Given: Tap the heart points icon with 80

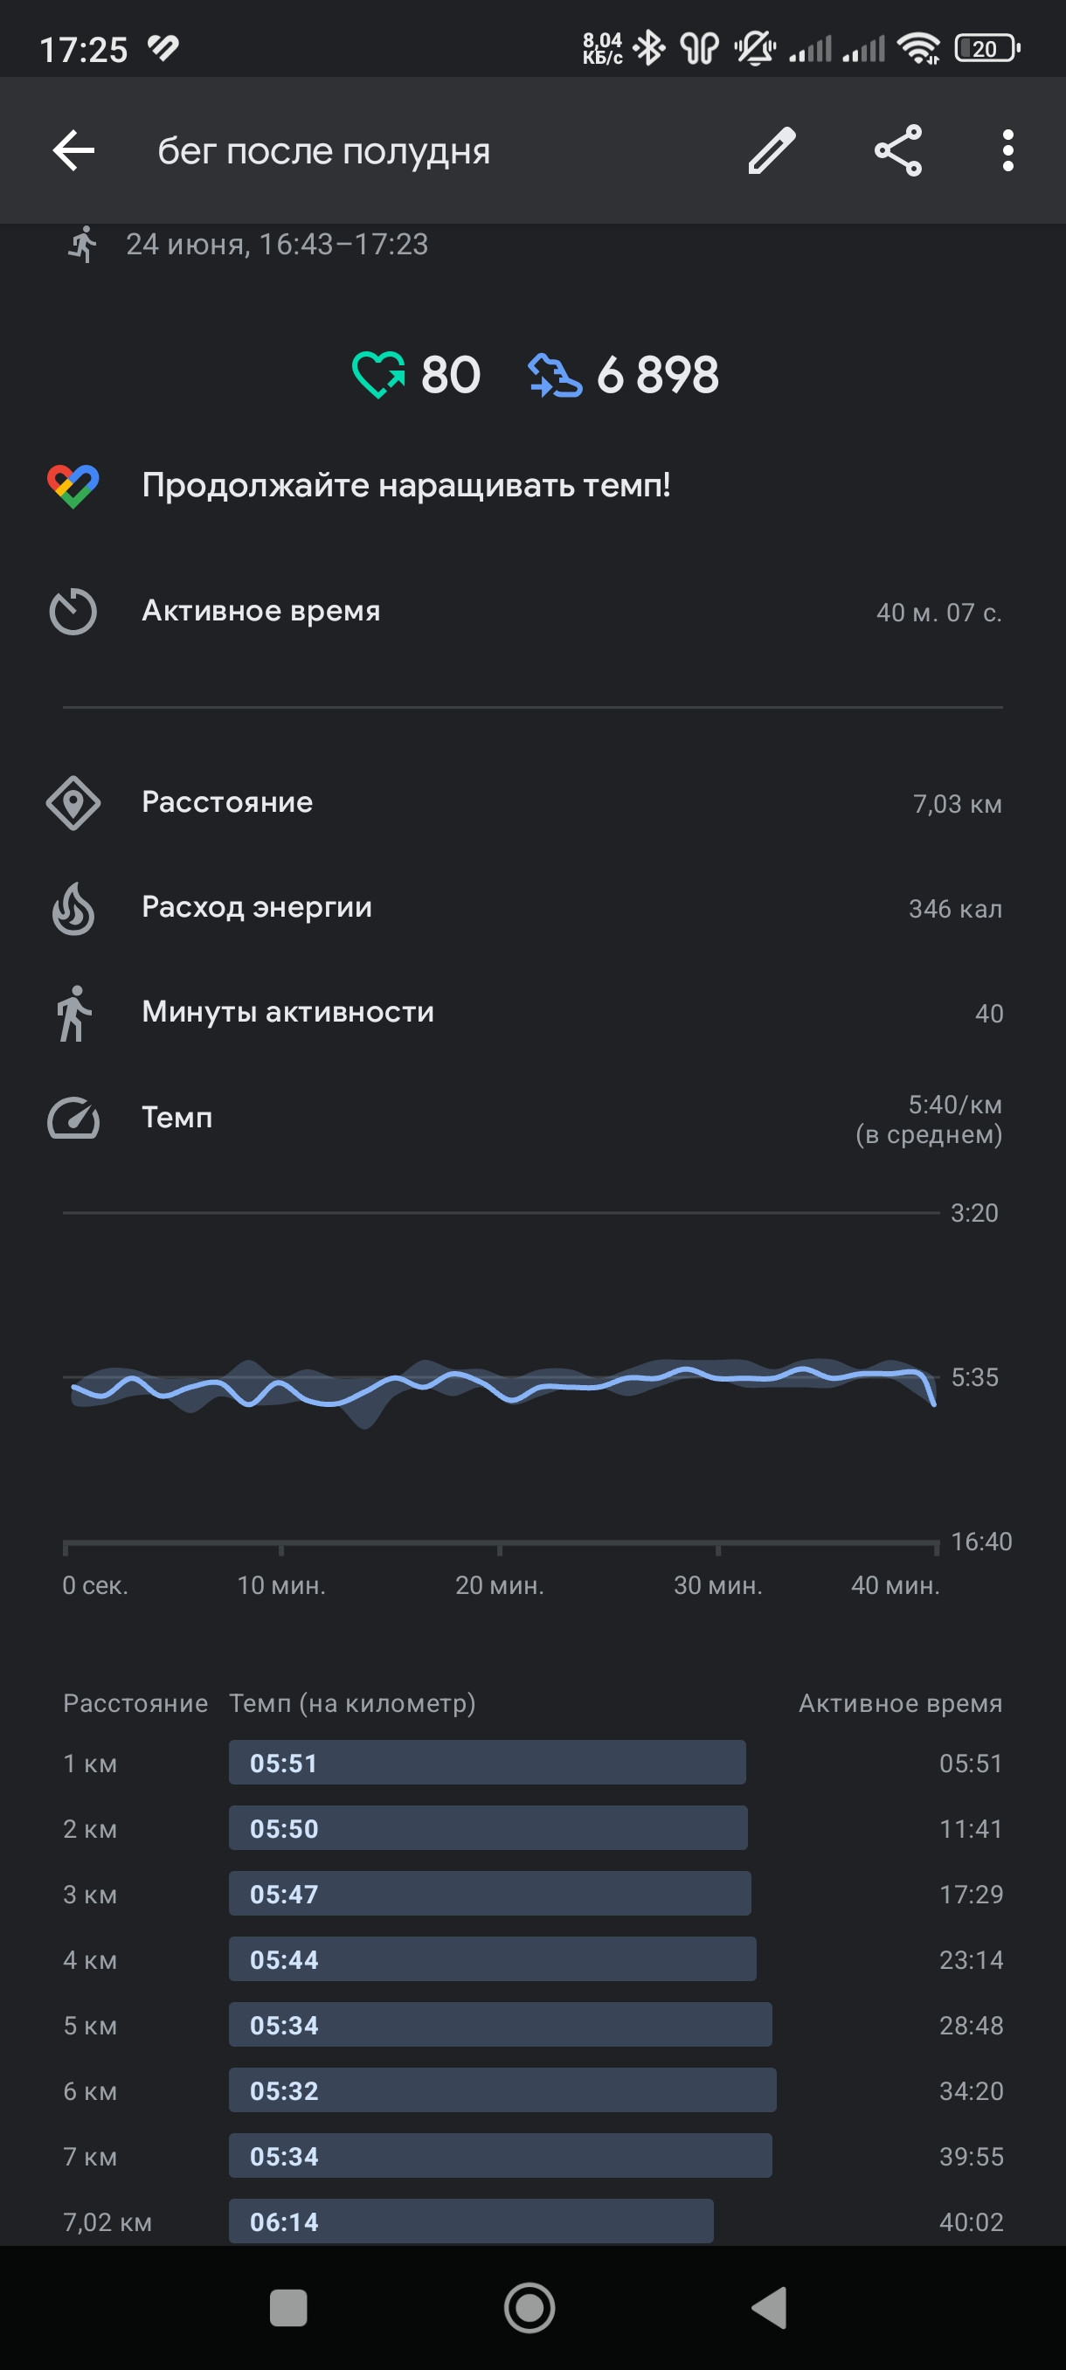Looking at the screenshot, I should pyautogui.click(x=378, y=376).
